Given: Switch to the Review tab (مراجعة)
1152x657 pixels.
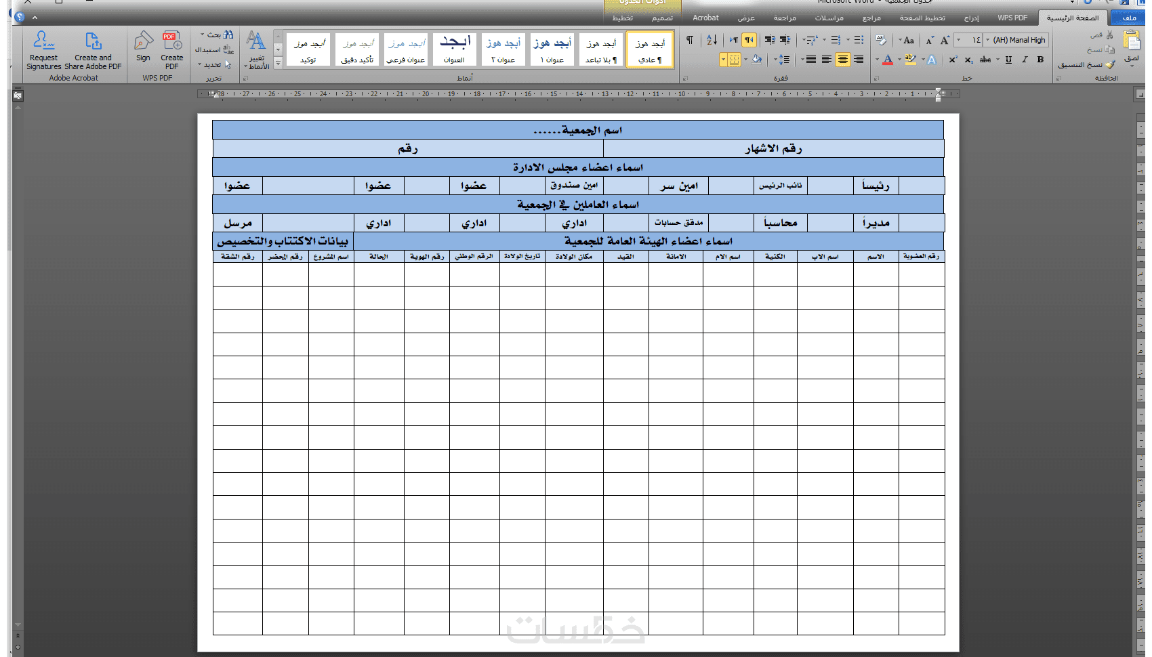Looking at the screenshot, I should [785, 18].
